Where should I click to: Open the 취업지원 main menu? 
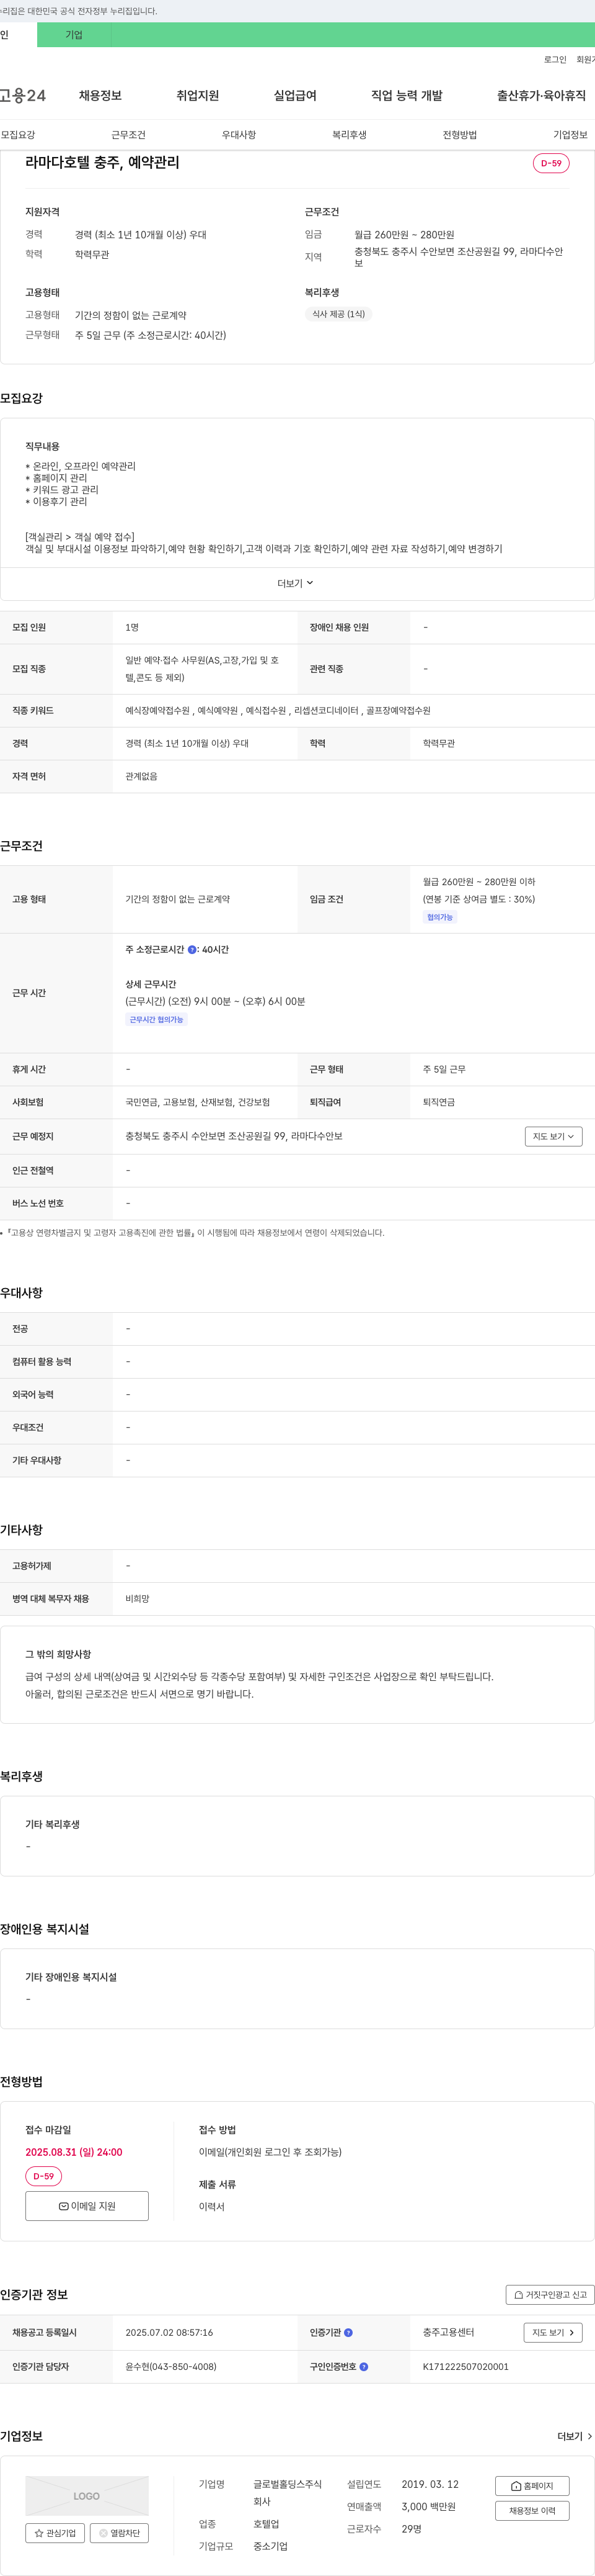coord(198,96)
